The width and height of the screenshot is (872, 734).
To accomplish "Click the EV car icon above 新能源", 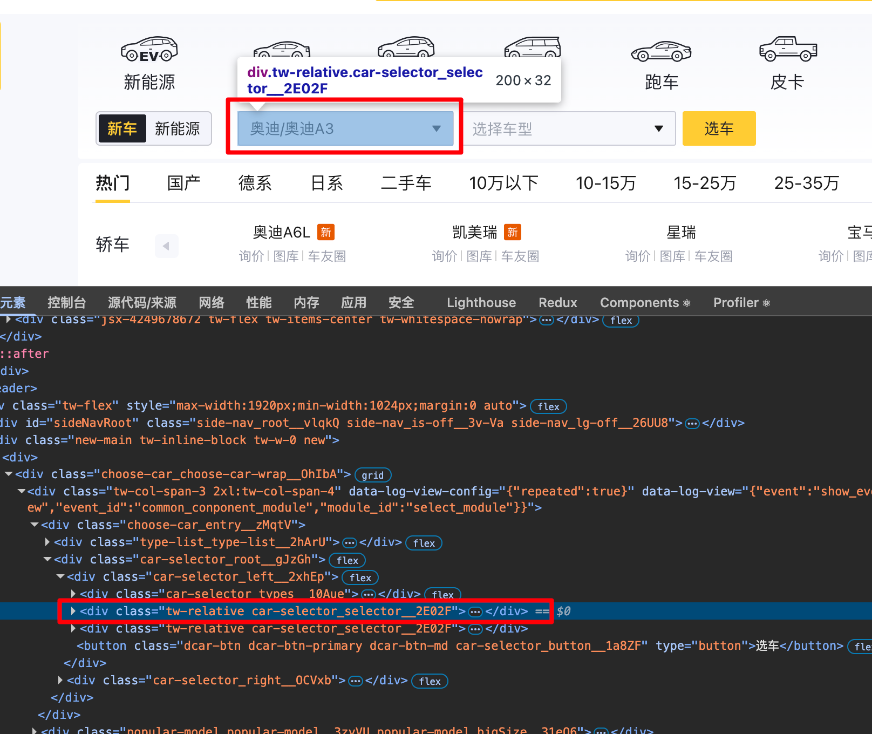I will pyautogui.click(x=149, y=50).
